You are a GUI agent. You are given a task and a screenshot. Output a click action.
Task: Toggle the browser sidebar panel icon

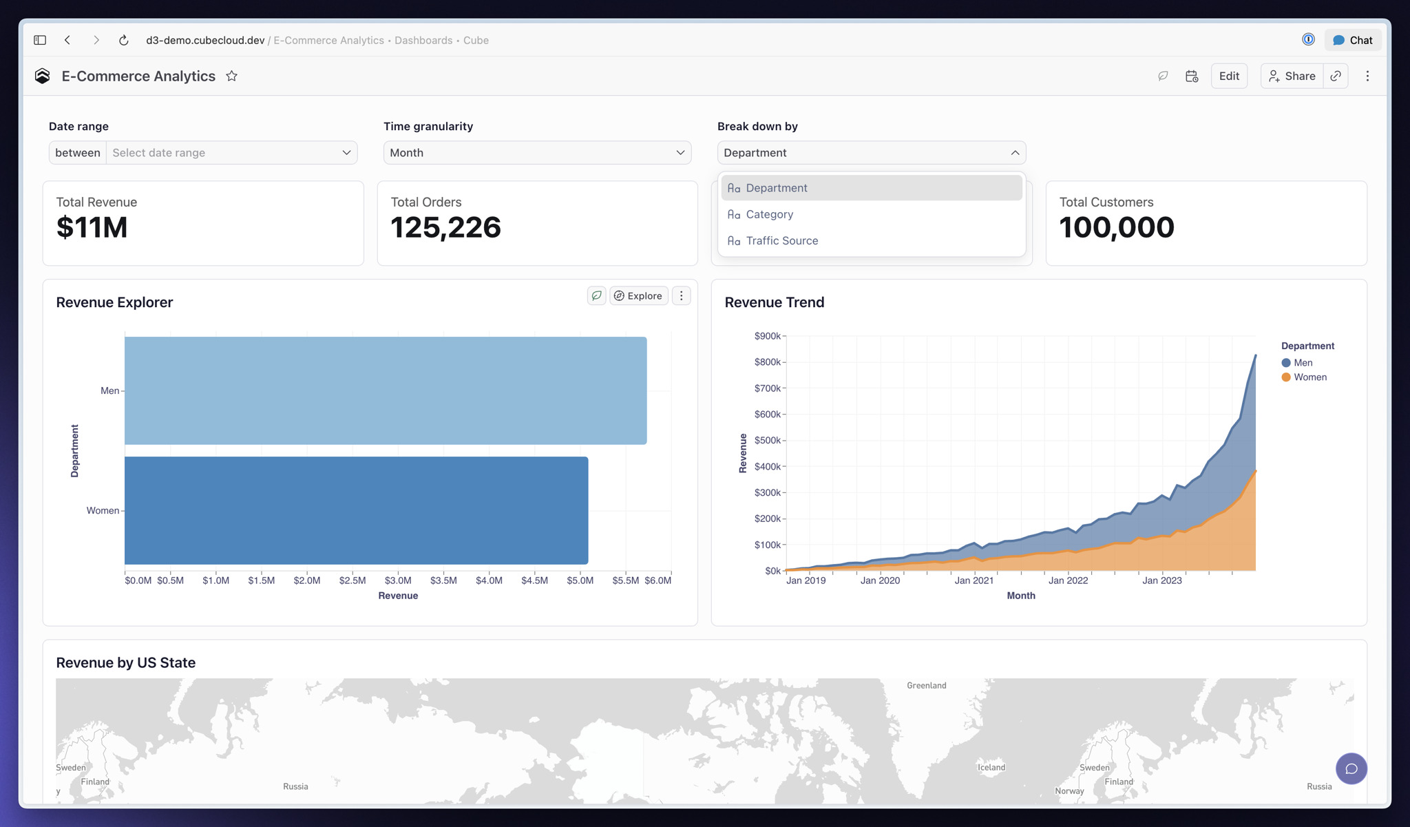[x=40, y=40]
